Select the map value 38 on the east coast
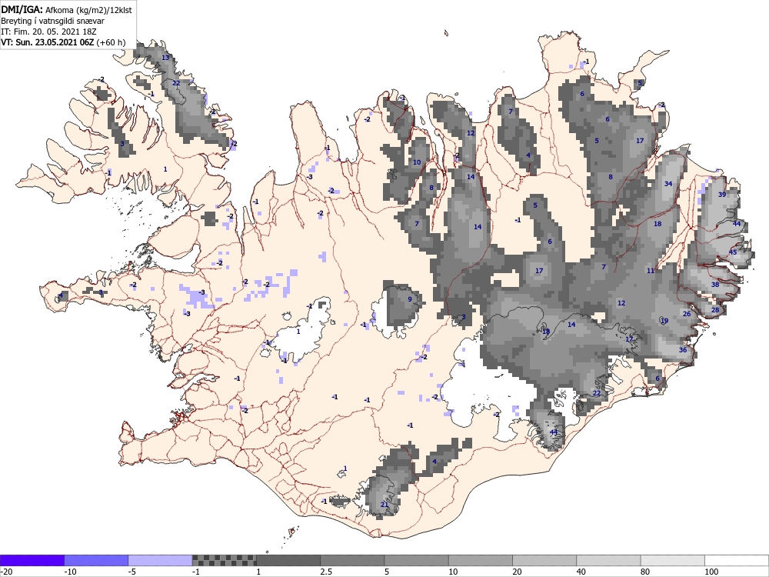Screen dimensions: 769x577 click(715, 285)
